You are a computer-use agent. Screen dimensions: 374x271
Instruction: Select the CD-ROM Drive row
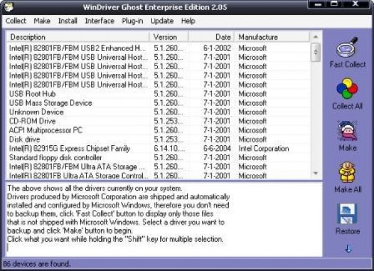[x=158, y=121]
